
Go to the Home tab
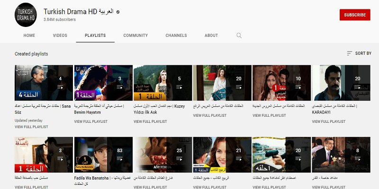(x=29, y=35)
